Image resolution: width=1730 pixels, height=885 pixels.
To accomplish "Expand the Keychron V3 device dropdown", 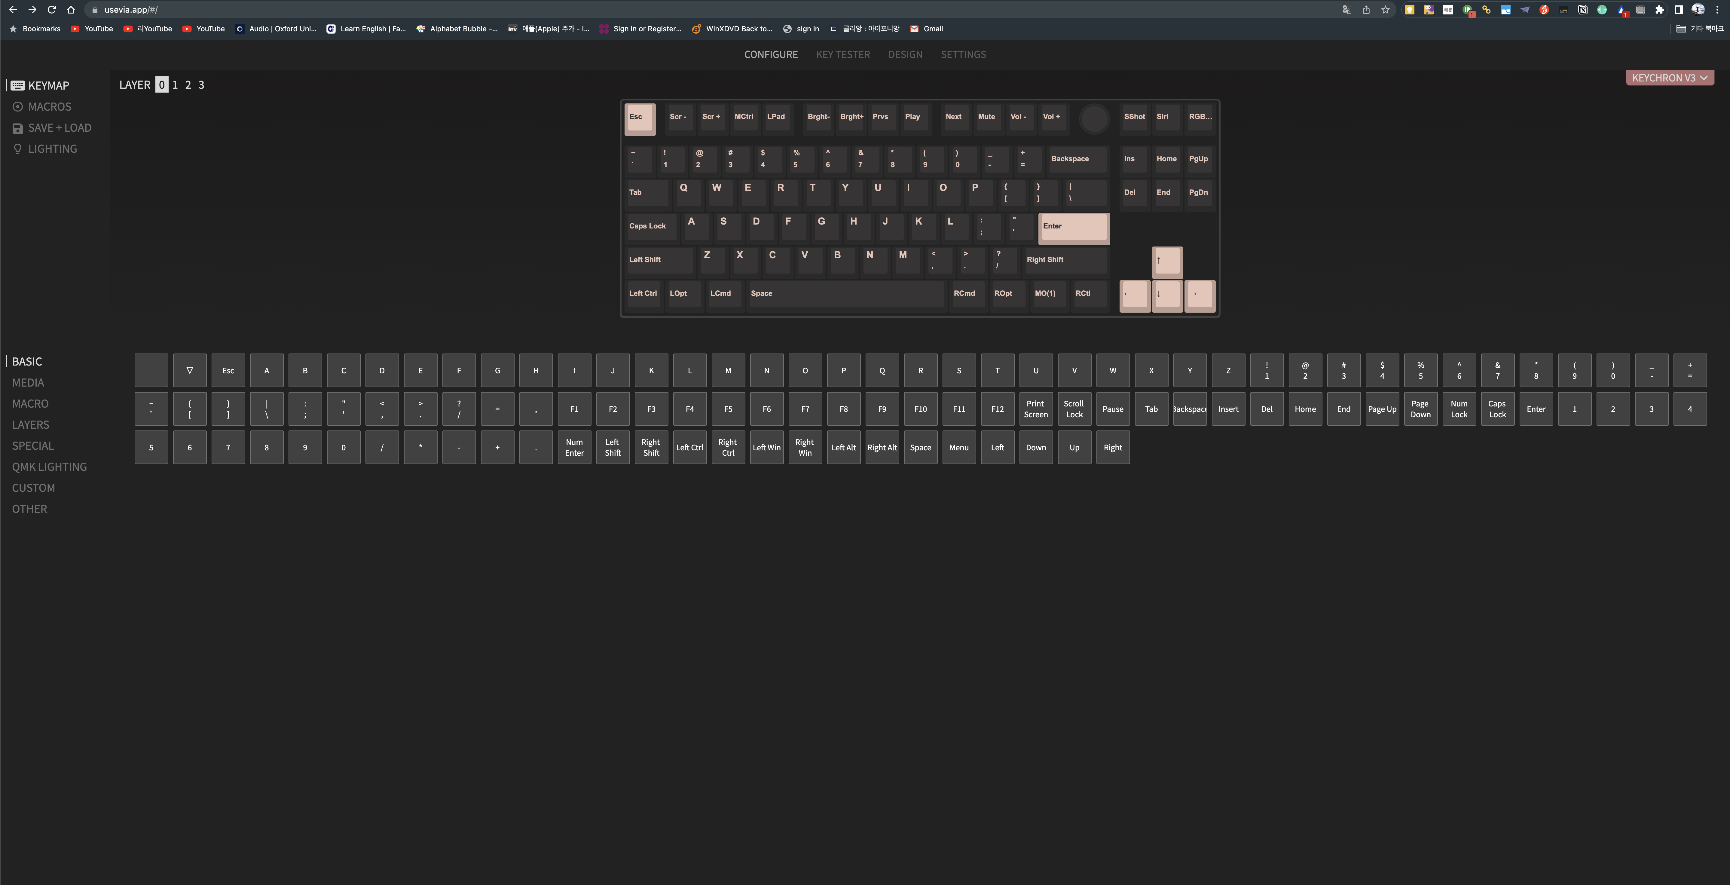I will click(x=1669, y=78).
